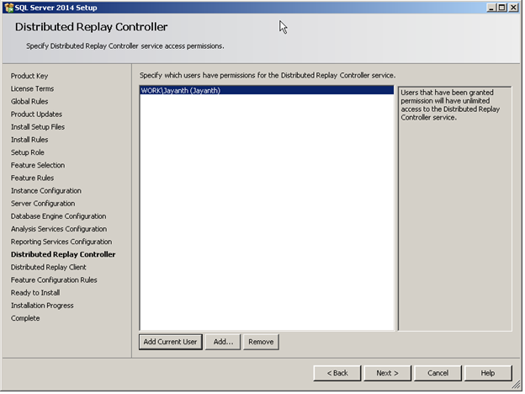Cancel the SQL Server setup

(437, 373)
